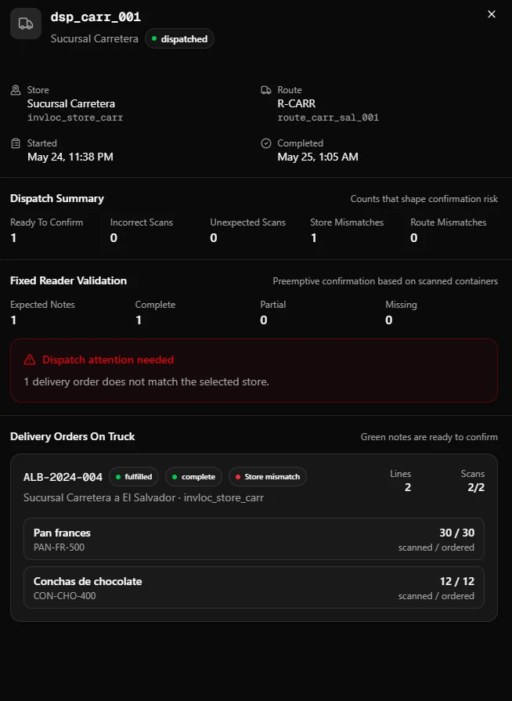Click the Store location pin icon
The width and height of the screenshot is (512, 701).
click(x=16, y=90)
